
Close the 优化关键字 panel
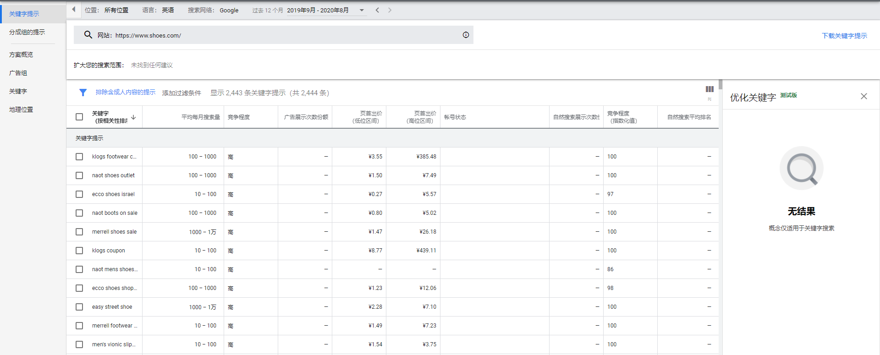(x=864, y=96)
